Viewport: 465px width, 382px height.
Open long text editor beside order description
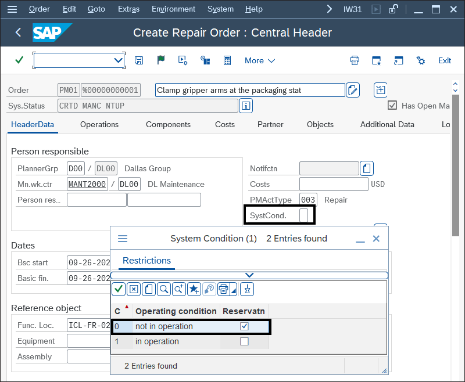click(353, 90)
